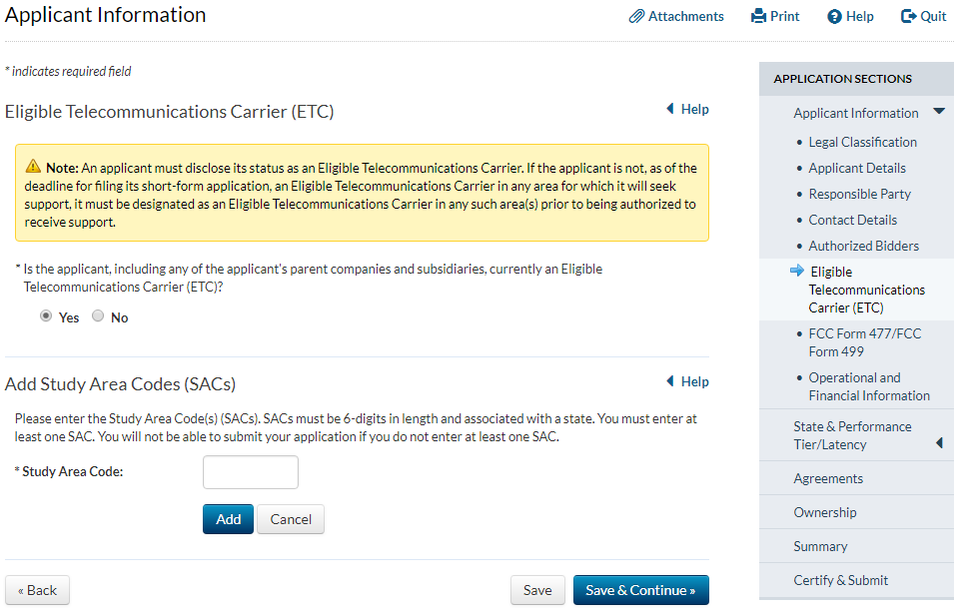This screenshot has width=960, height=612.
Task: Open the Ownership section
Action: (x=825, y=512)
